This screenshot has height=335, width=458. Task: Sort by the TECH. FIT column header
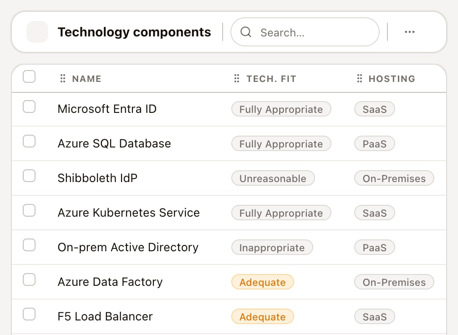click(x=271, y=79)
